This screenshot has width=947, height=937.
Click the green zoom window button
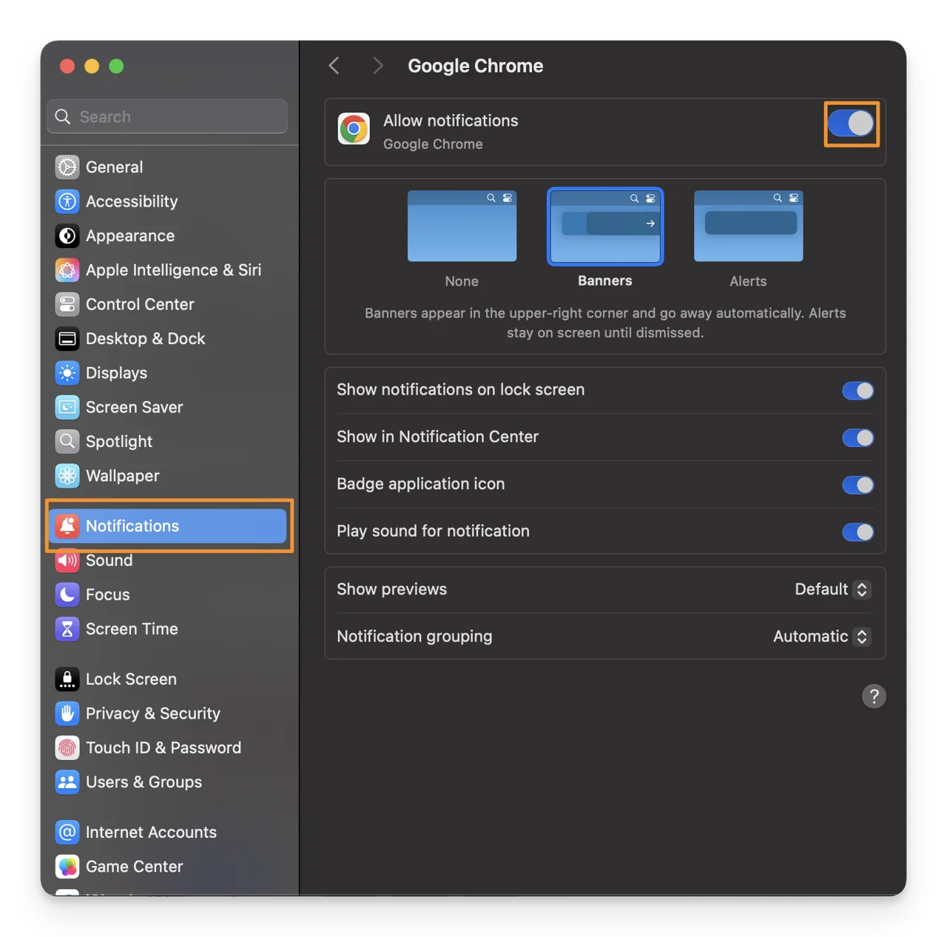(116, 66)
